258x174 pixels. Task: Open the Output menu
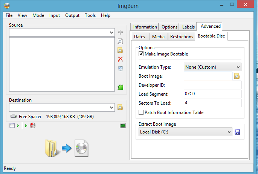pos(72,15)
